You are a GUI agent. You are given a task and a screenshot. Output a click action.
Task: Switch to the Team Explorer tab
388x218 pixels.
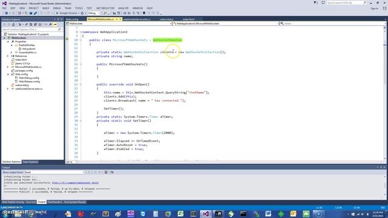coord(30,162)
